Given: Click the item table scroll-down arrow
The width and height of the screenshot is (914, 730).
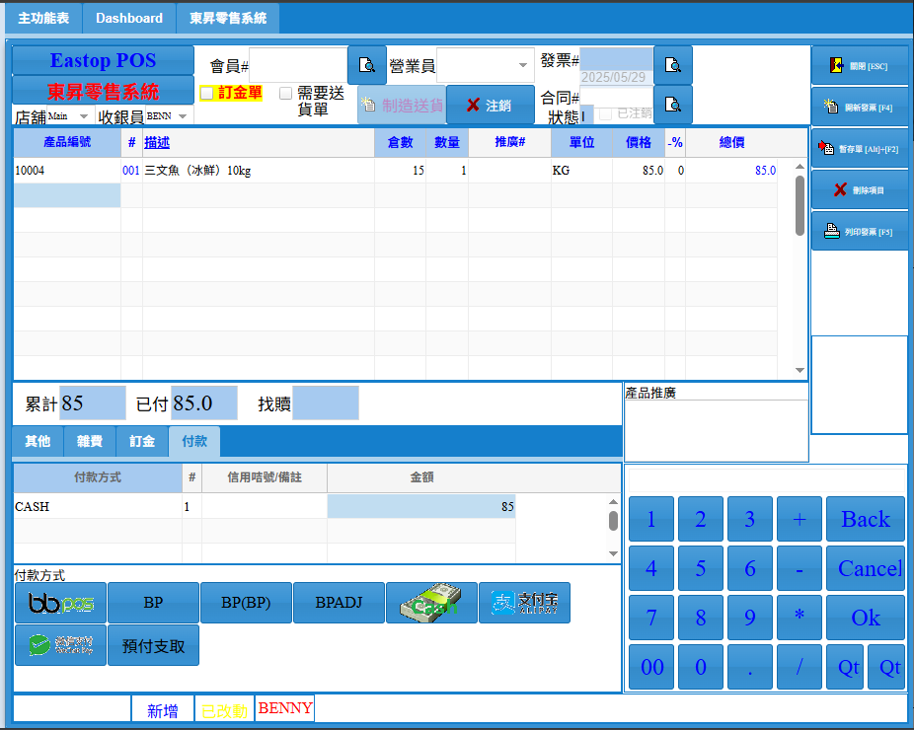Looking at the screenshot, I should [x=800, y=371].
